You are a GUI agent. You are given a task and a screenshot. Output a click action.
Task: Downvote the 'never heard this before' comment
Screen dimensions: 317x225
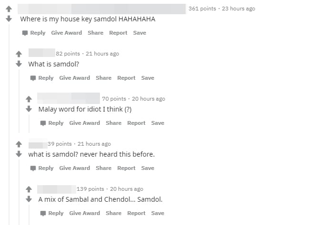click(19, 154)
